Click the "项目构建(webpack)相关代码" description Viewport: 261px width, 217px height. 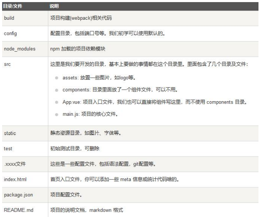(81, 18)
